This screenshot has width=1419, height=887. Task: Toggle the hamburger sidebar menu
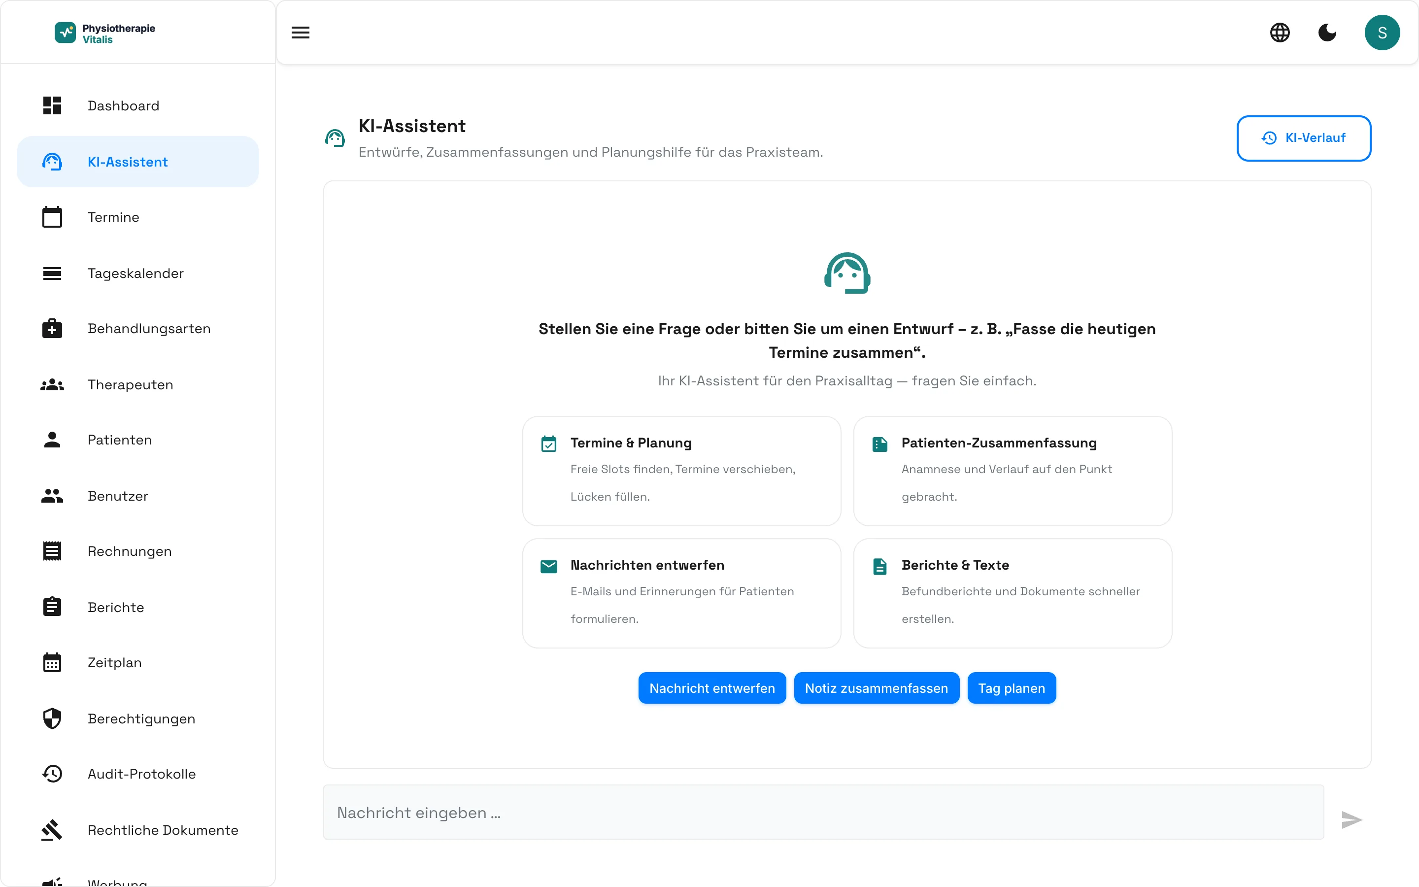tap(300, 33)
